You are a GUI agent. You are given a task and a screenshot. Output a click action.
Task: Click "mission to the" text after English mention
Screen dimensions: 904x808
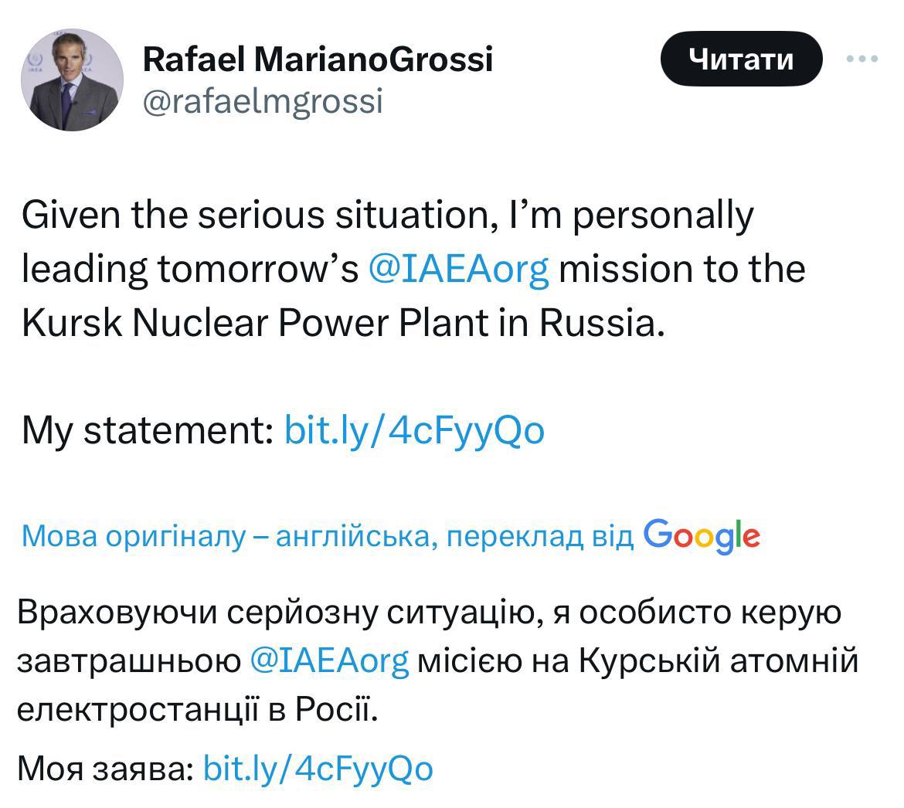click(681, 269)
